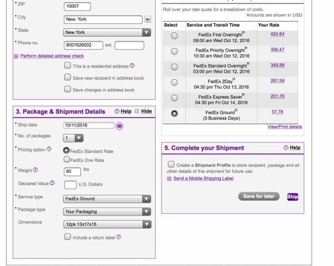Image resolution: width=334 pixels, height=266 pixels.
Task: Open the No. of packages dropdown
Action: 73,138
